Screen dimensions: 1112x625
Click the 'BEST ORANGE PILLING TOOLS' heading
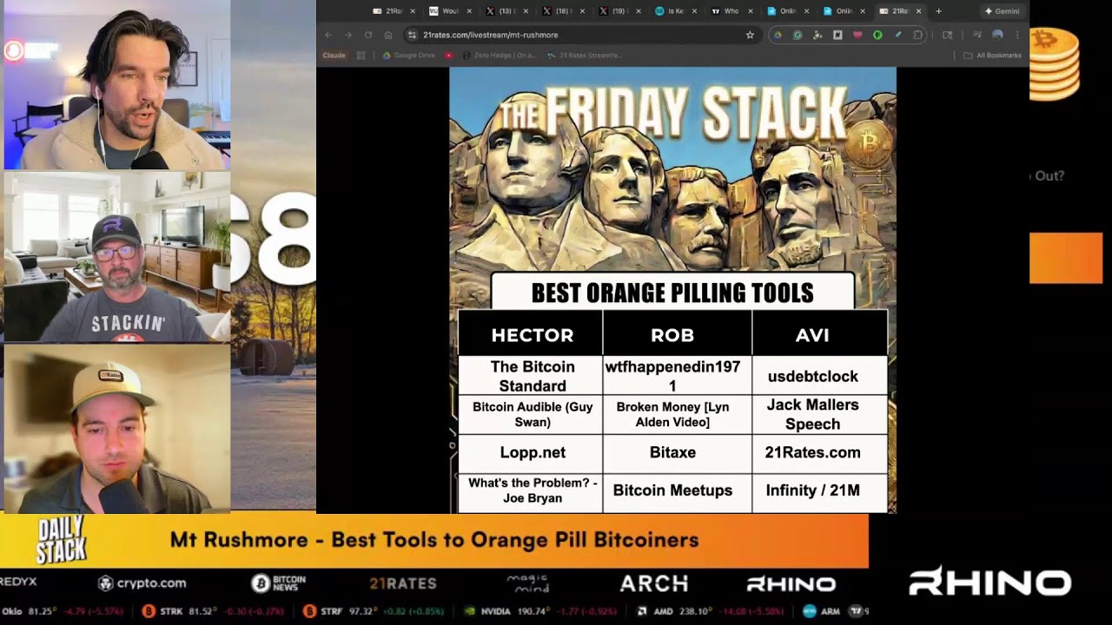pyautogui.click(x=672, y=293)
